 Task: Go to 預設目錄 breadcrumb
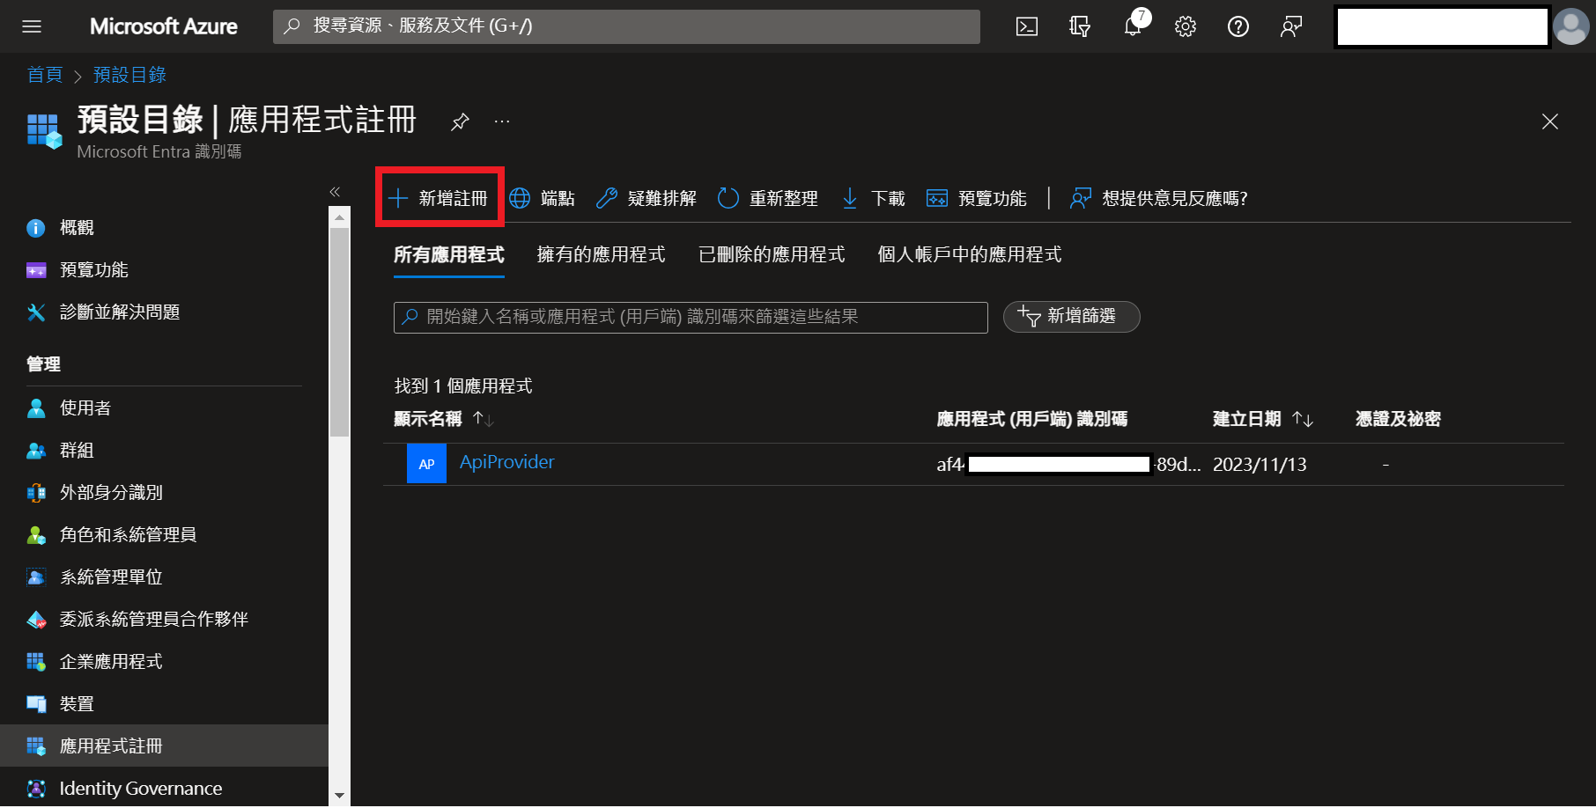click(129, 75)
